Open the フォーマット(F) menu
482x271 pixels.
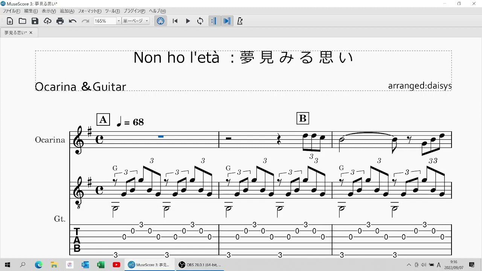click(x=90, y=11)
